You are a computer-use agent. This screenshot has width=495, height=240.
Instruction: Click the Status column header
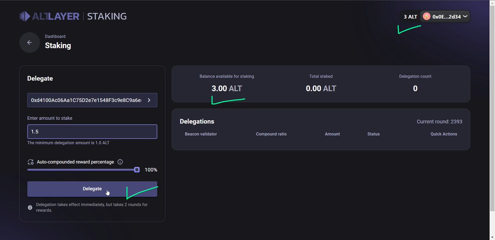374,134
